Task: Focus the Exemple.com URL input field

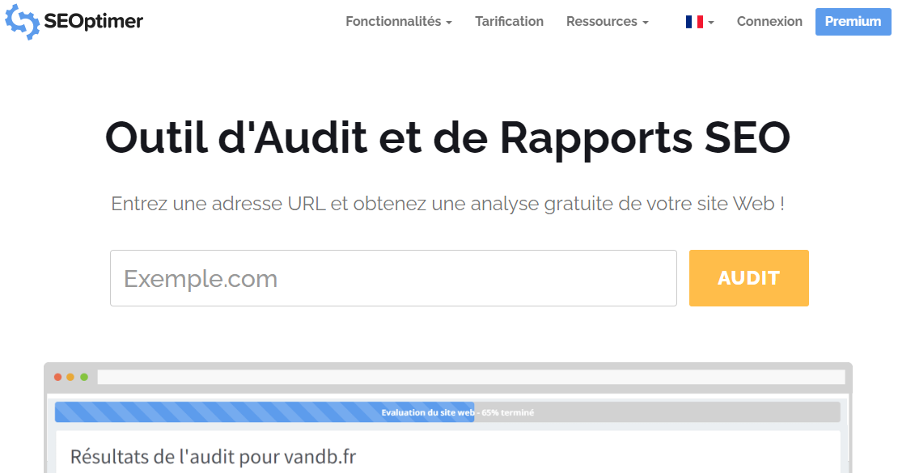Action: (393, 278)
